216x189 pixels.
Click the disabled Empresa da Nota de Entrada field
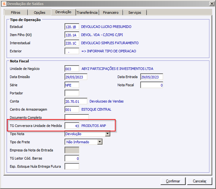tap(72, 150)
